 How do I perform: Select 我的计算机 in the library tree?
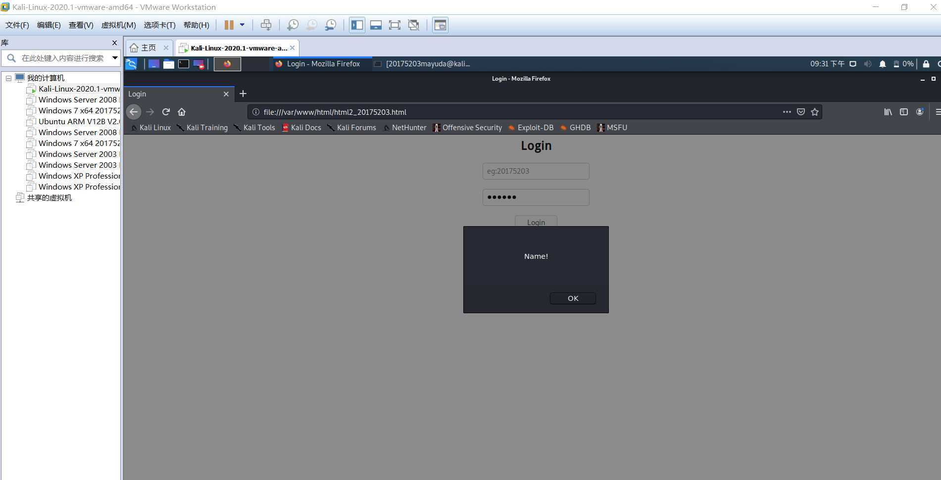click(x=46, y=78)
